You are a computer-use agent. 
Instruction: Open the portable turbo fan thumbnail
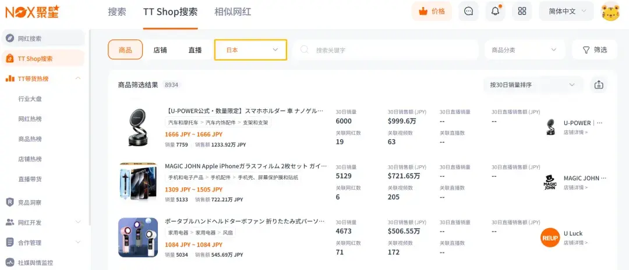[138, 237]
